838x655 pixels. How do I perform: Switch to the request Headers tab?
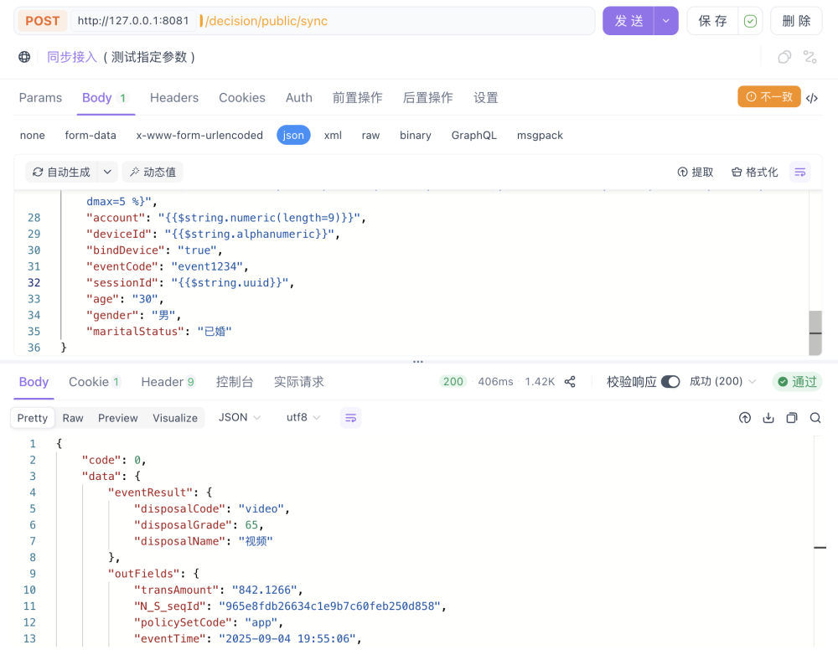pyautogui.click(x=174, y=98)
